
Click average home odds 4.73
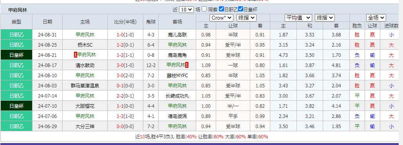click(x=283, y=55)
